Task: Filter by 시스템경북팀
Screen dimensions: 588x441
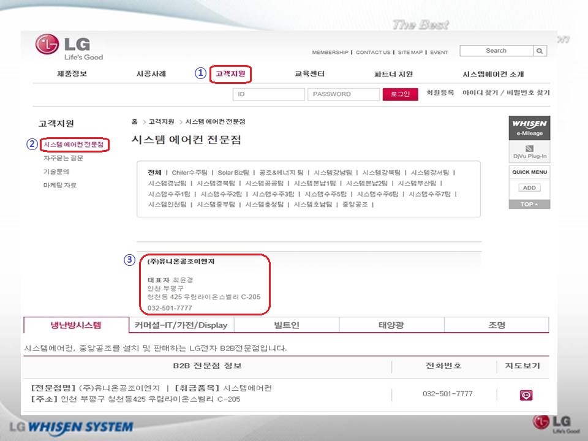Action: click(216, 183)
